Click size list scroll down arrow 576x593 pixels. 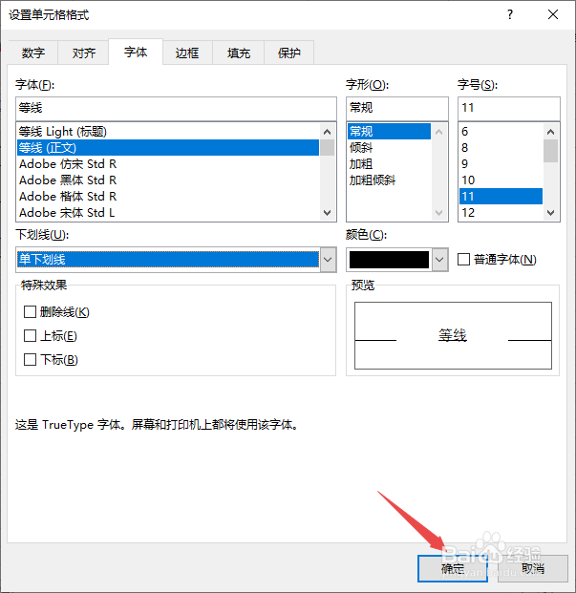550,213
